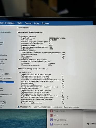Click the device name value bq40z651
This screenshot has height=128, width=96.
click(x=53, y=40)
